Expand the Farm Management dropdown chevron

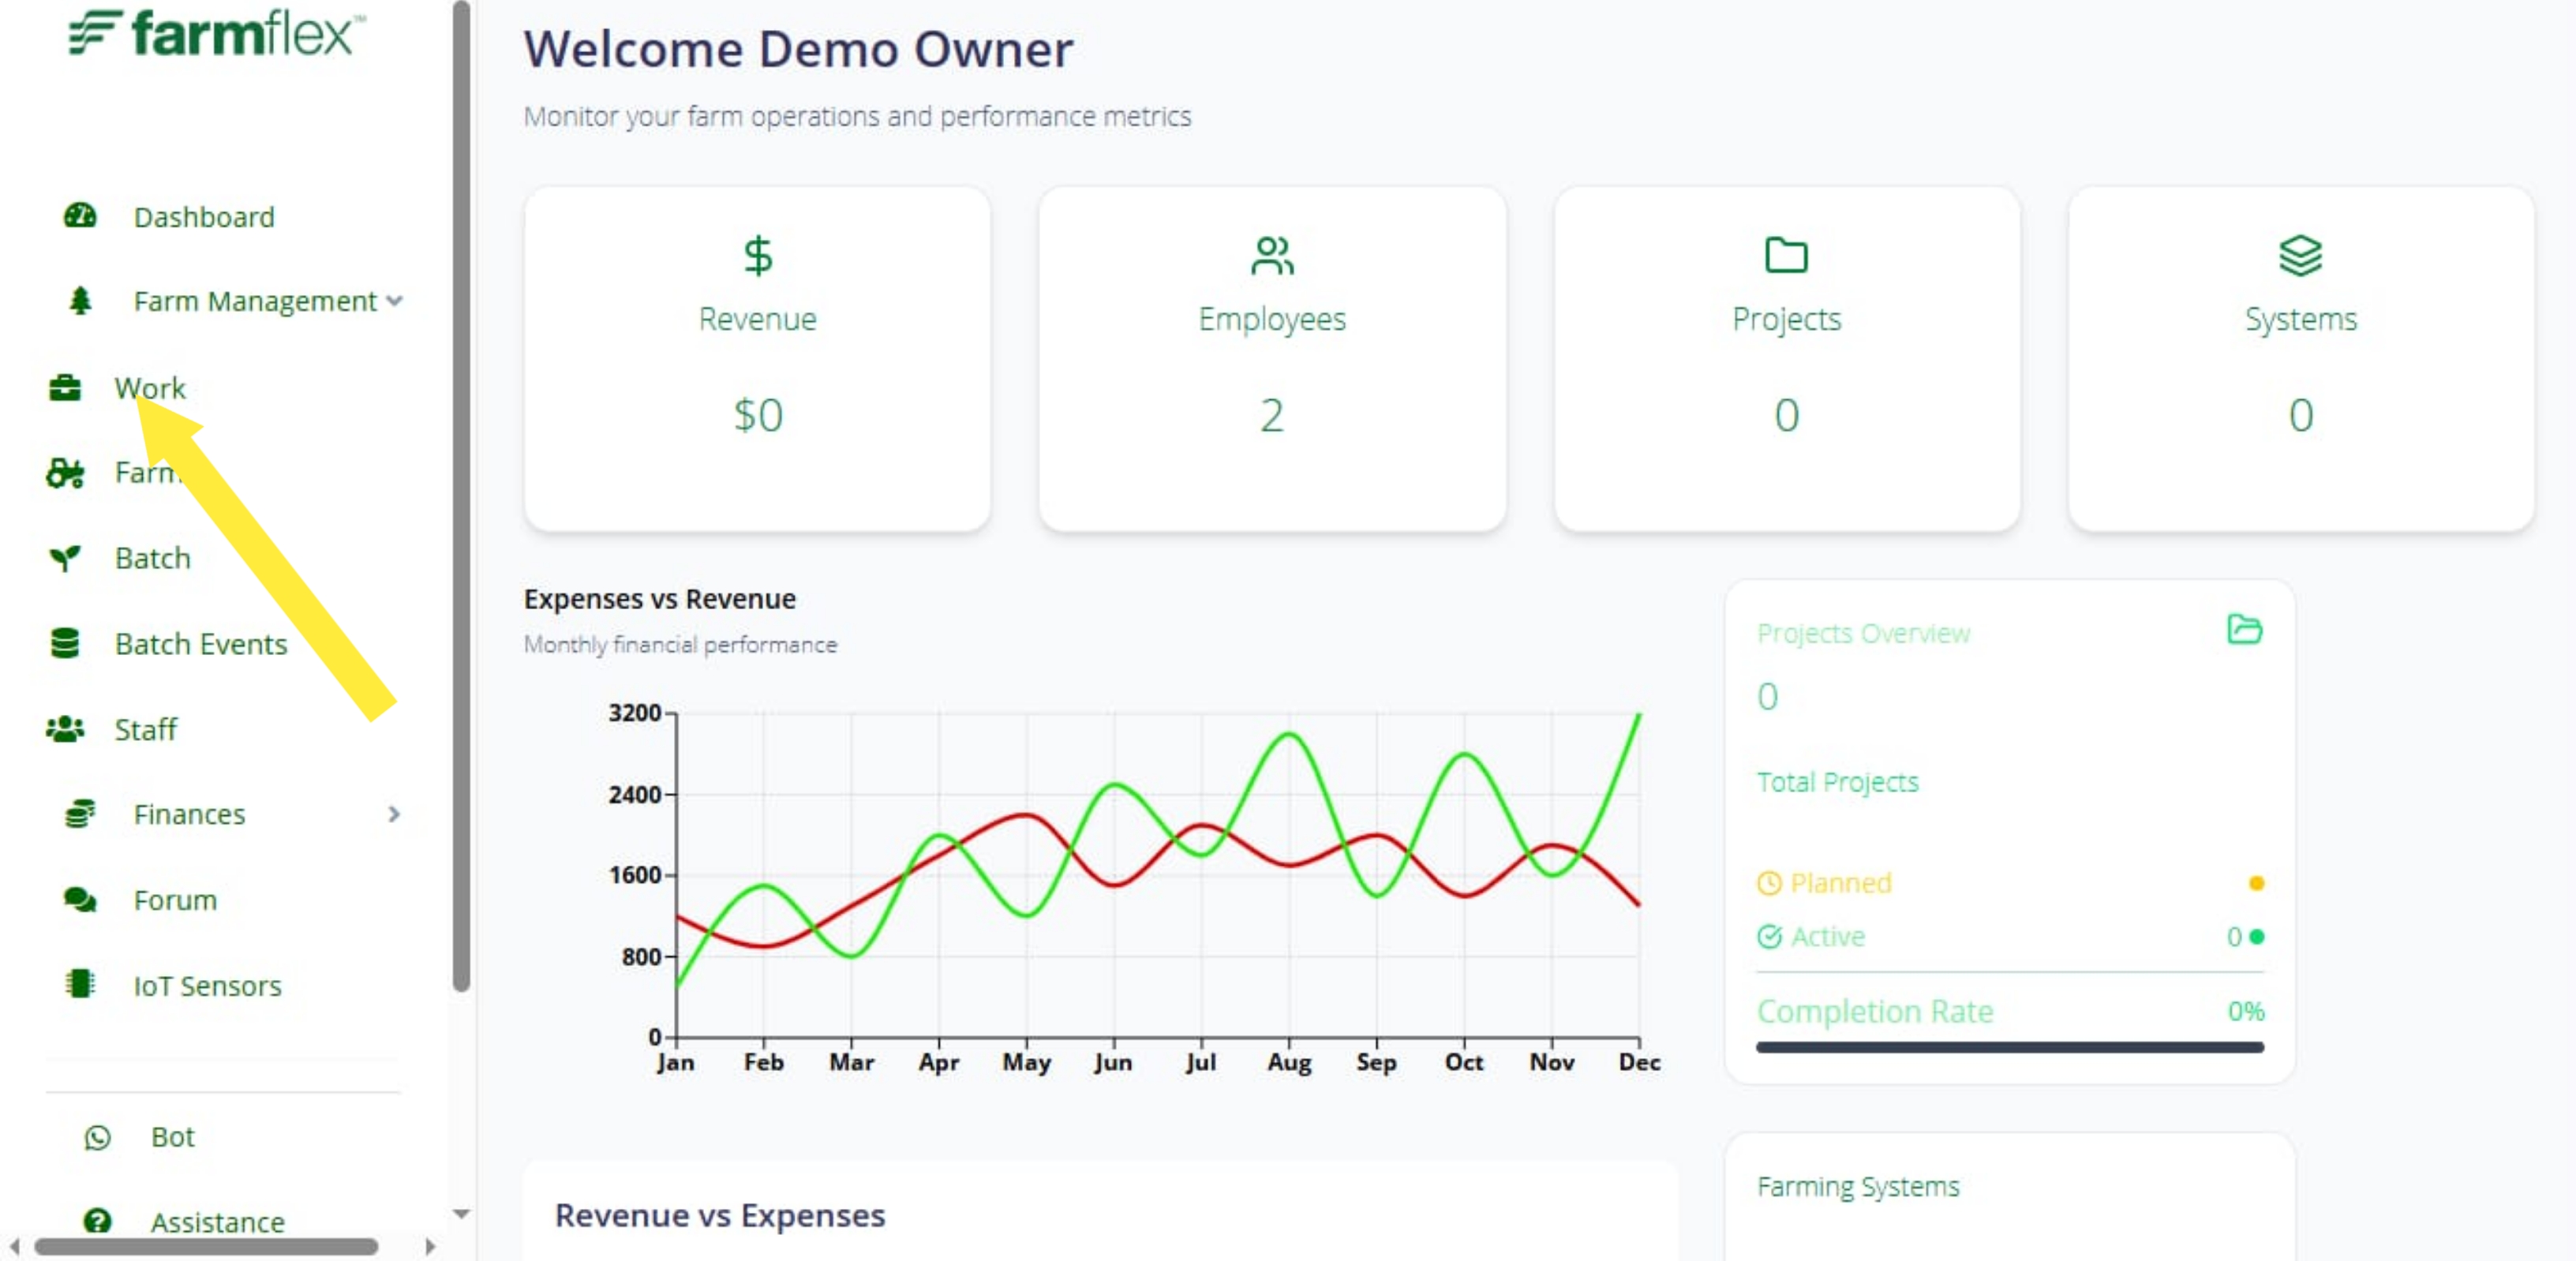395,301
